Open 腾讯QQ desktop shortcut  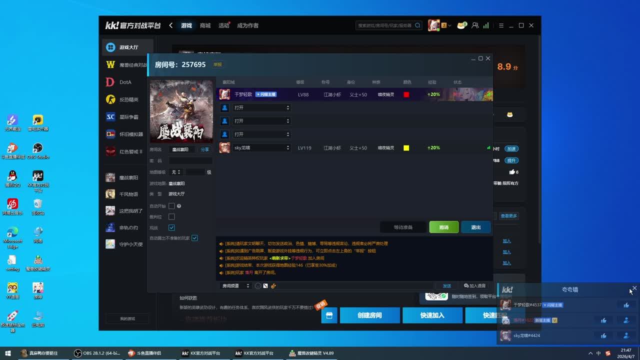pyautogui.click(x=12, y=179)
